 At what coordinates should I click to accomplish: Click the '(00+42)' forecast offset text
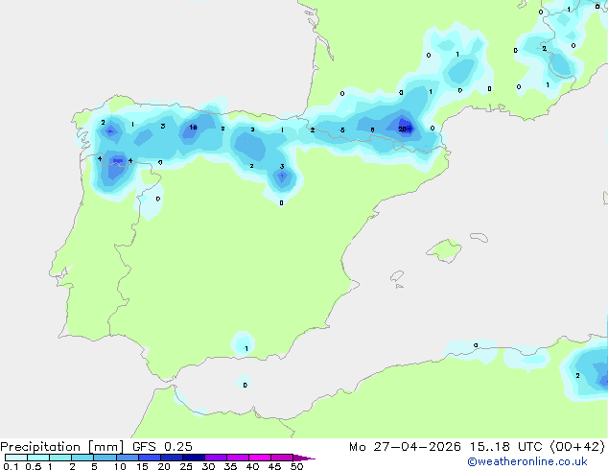tap(577, 447)
